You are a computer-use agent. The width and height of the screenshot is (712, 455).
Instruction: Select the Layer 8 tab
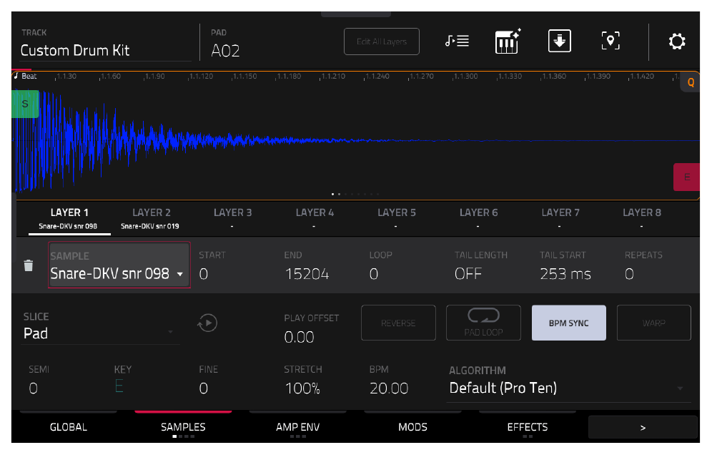[x=642, y=219]
